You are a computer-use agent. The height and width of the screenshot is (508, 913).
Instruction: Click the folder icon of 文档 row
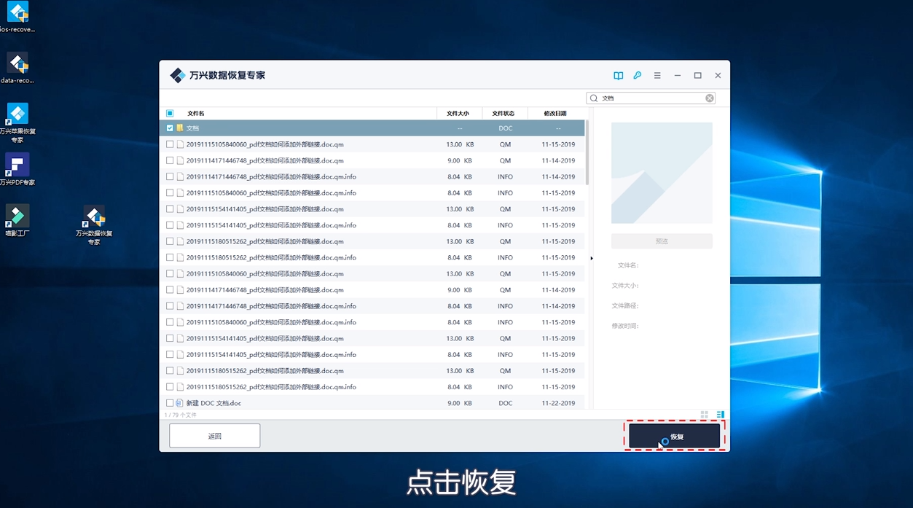coord(180,128)
